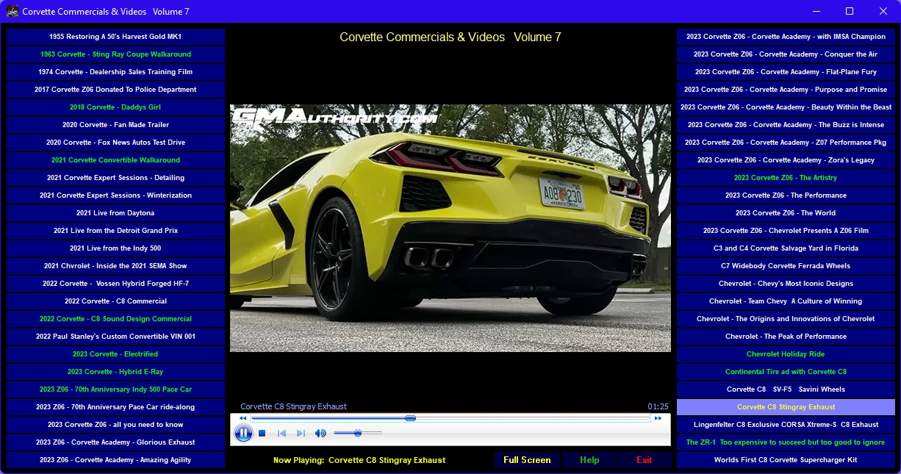Screen dimensions: 901x474
Task: Play 2023 Corvette Z06 all you need to know
Action: (115, 425)
